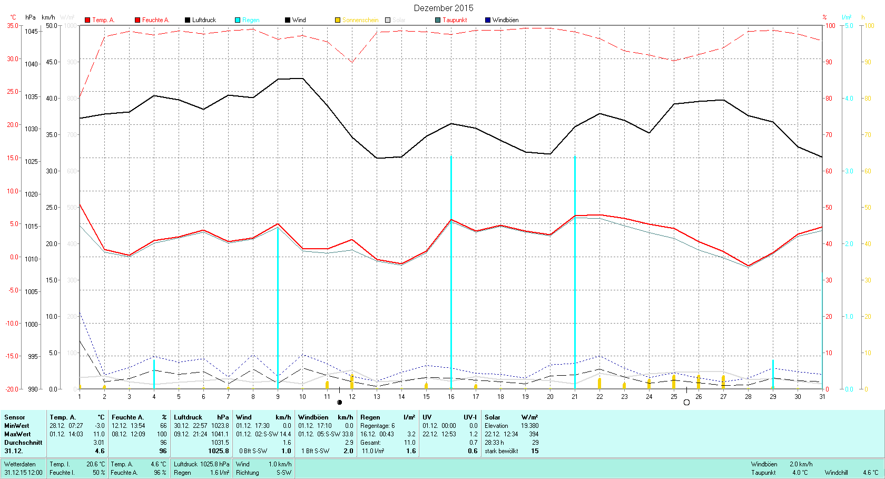Click the °C axis unit label top left
Screen dimensions: 885x479
tap(13, 17)
